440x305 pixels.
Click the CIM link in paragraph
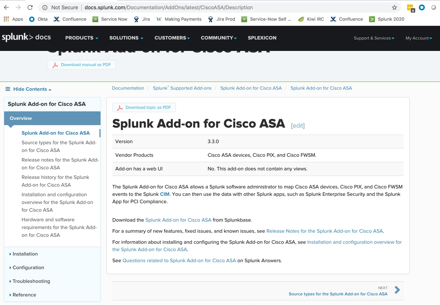pyautogui.click(x=165, y=194)
